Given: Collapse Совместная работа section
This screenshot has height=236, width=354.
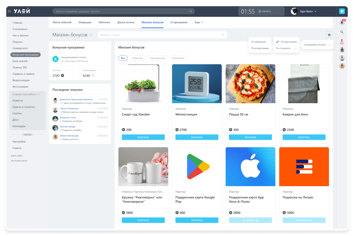Looking at the screenshot, I should click(26, 94).
